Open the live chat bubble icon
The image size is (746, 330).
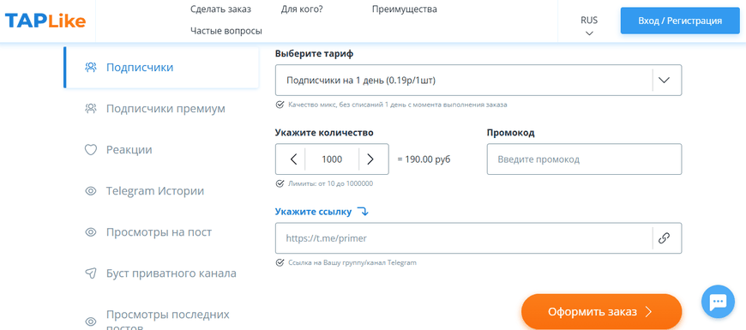tap(718, 302)
